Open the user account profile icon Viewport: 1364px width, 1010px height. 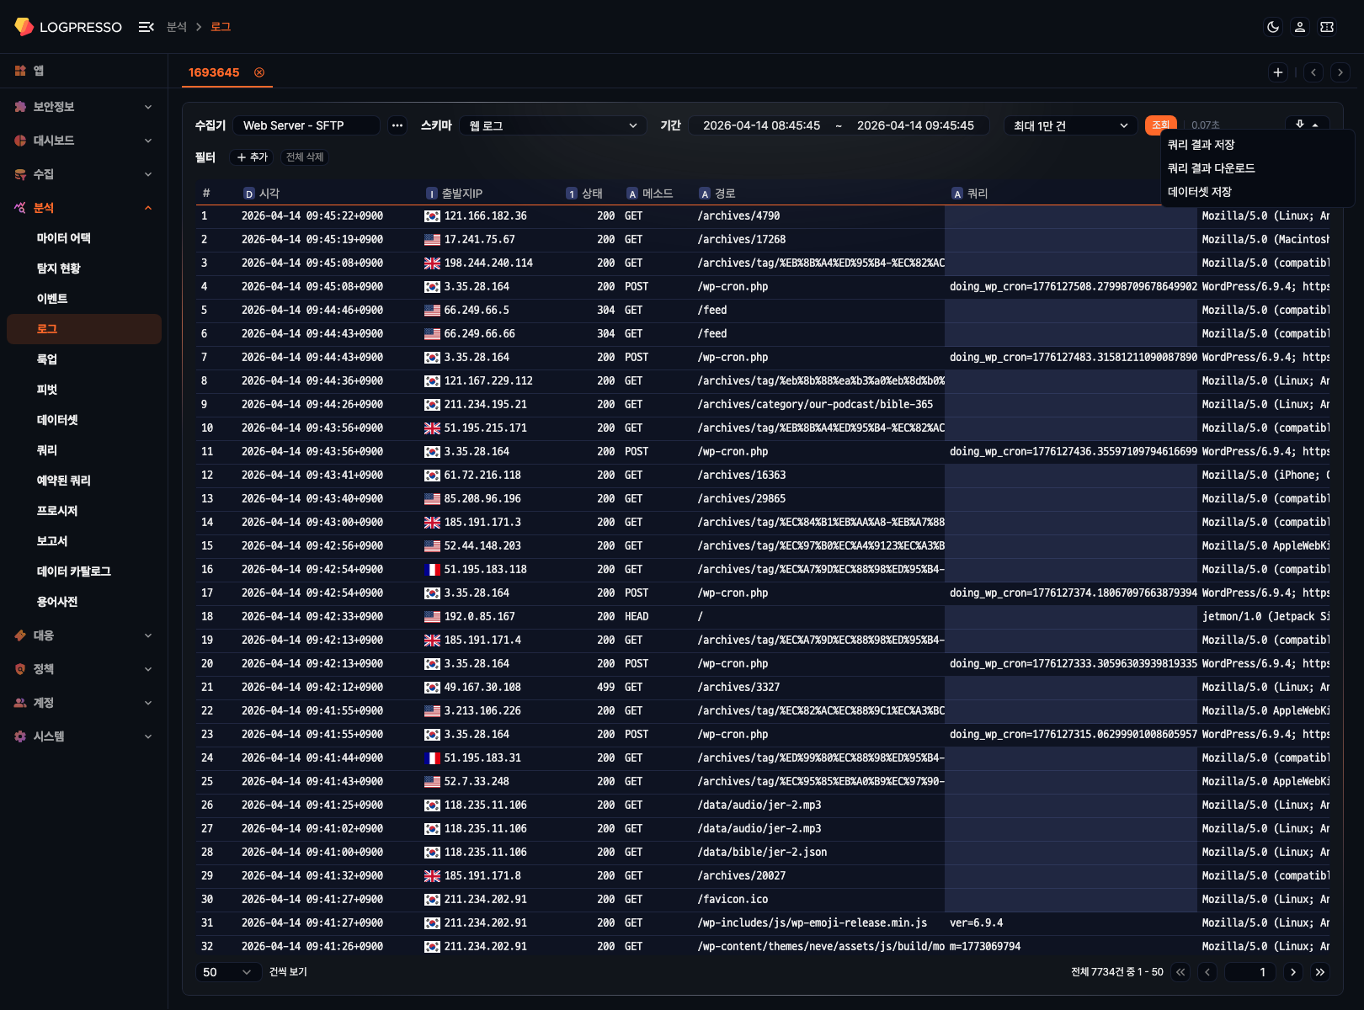coord(1300,27)
